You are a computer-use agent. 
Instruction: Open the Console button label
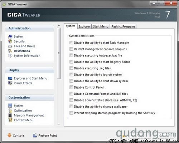[x=18, y=135]
